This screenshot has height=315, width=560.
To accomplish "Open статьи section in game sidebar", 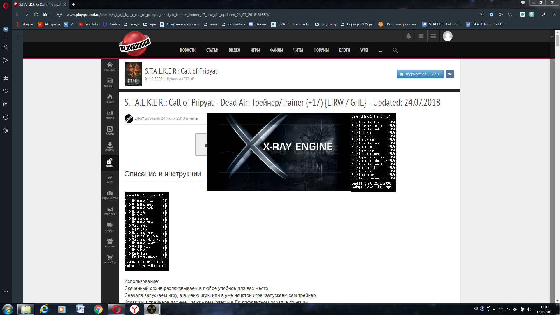I will (x=110, y=99).
